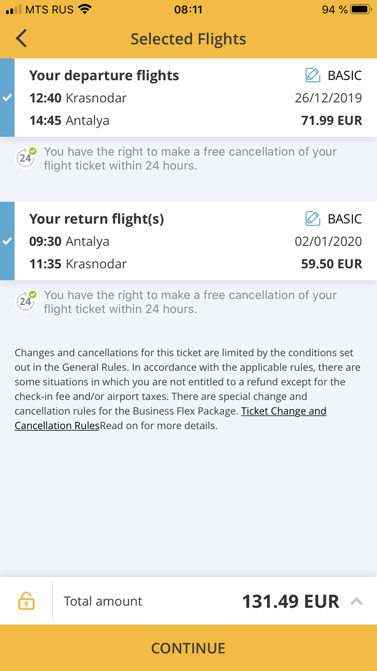Tap the departure BASIC fare label
This screenshot has width=377, height=671.
click(x=345, y=75)
